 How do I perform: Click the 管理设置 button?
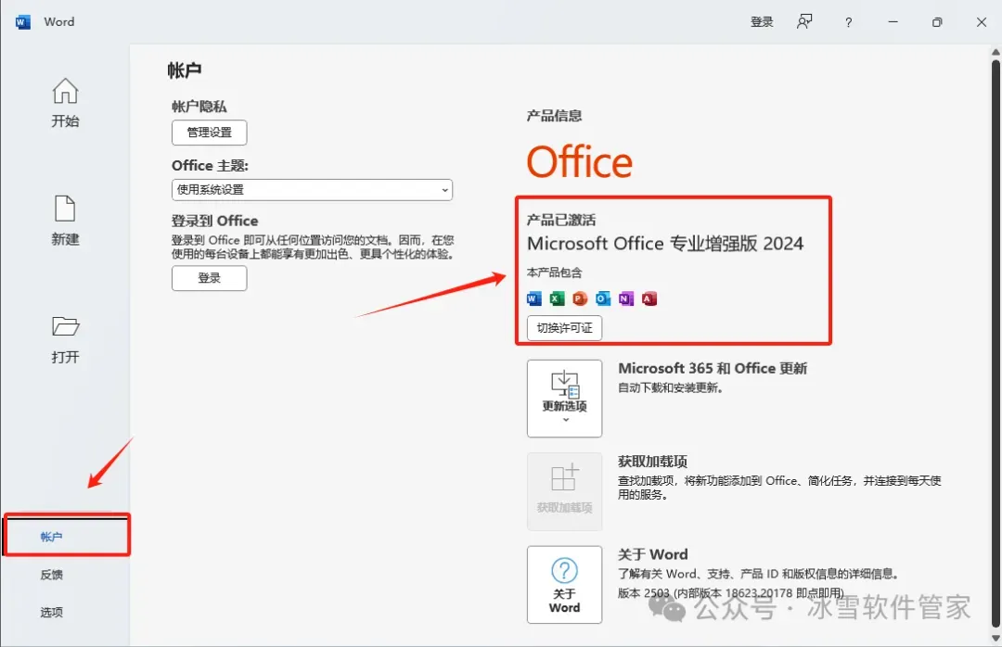pos(210,133)
